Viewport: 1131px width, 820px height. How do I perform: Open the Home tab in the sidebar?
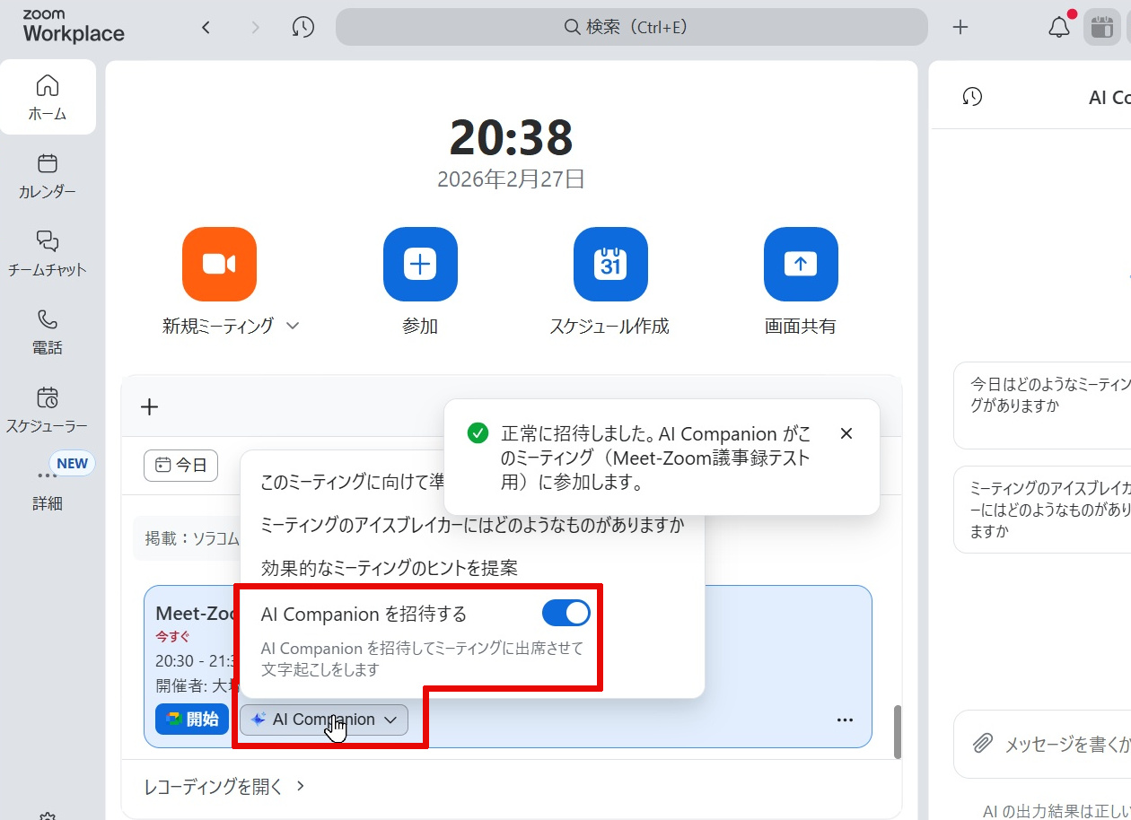(x=48, y=97)
